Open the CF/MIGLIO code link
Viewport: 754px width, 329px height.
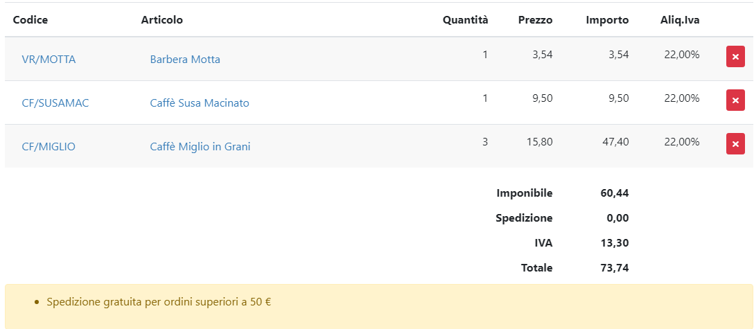(x=49, y=147)
